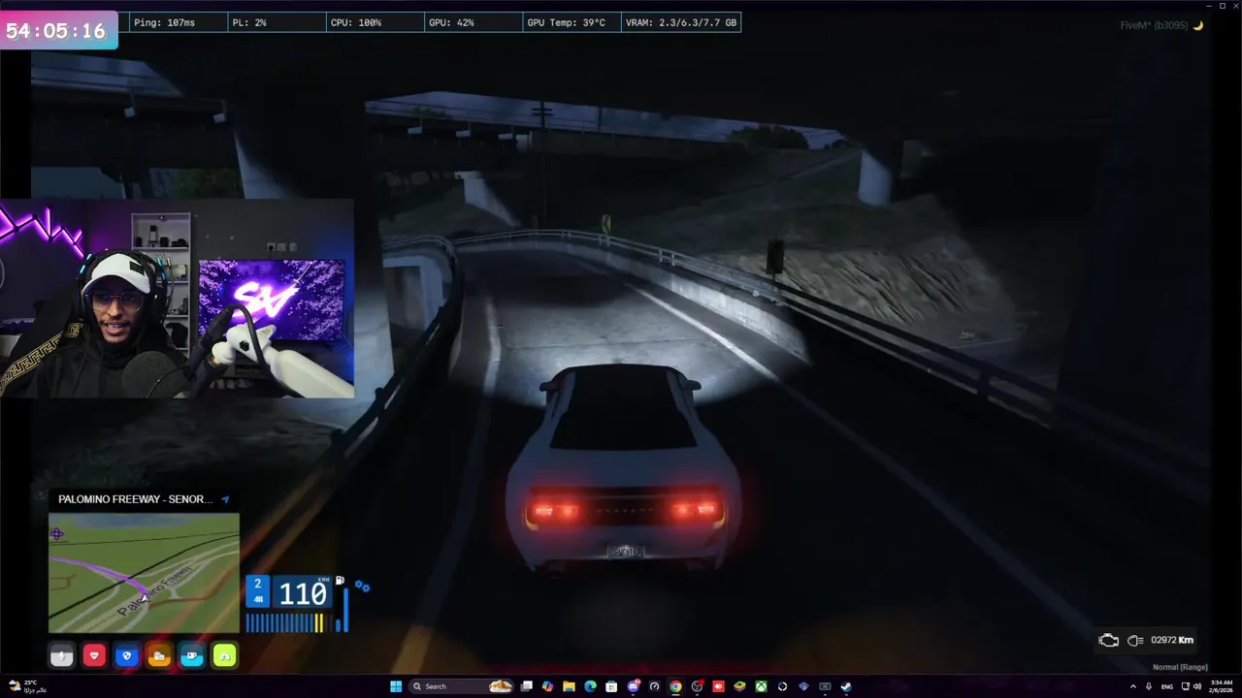The width and height of the screenshot is (1242, 698).
Task: Click the orange hunger food HUD icon
Action: [x=159, y=656]
